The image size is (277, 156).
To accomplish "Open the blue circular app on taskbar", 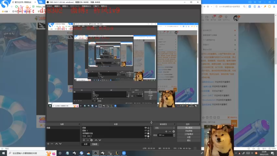I will tap(124, 153).
